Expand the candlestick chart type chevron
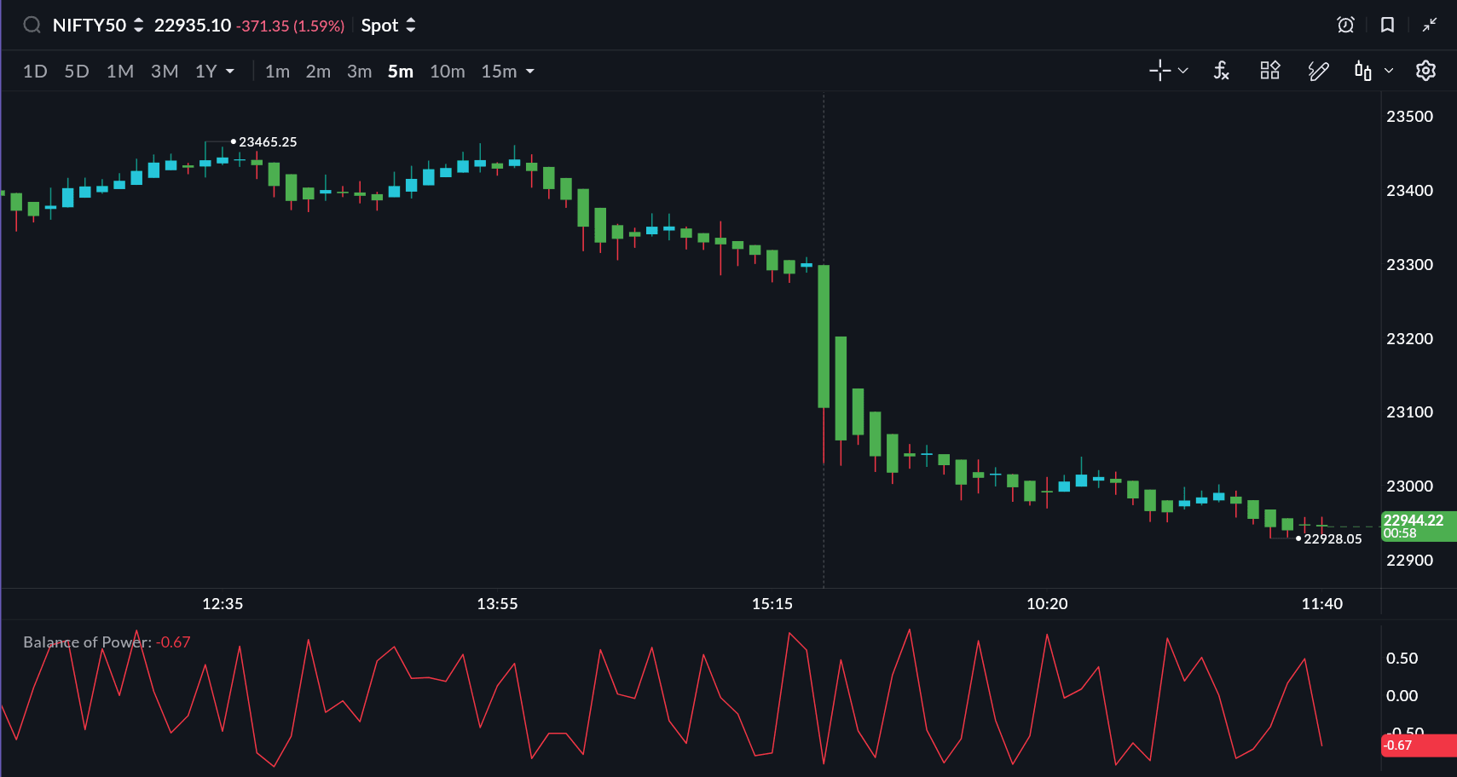The height and width of the screenshot is (777, 1457). [1389, 71]
